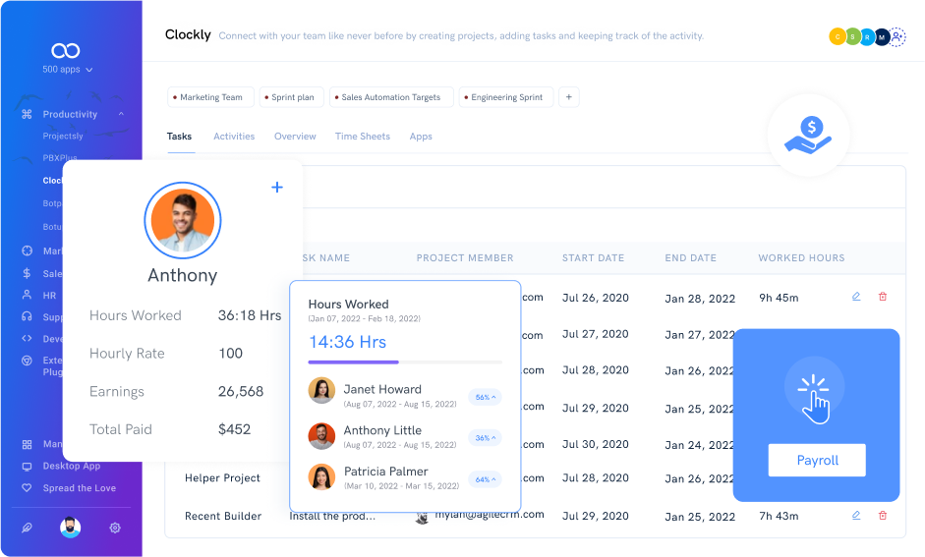The height and width of the screenshot is (557, 925).
Task: Open Spread the Love
Action: [x=79, y=488]
